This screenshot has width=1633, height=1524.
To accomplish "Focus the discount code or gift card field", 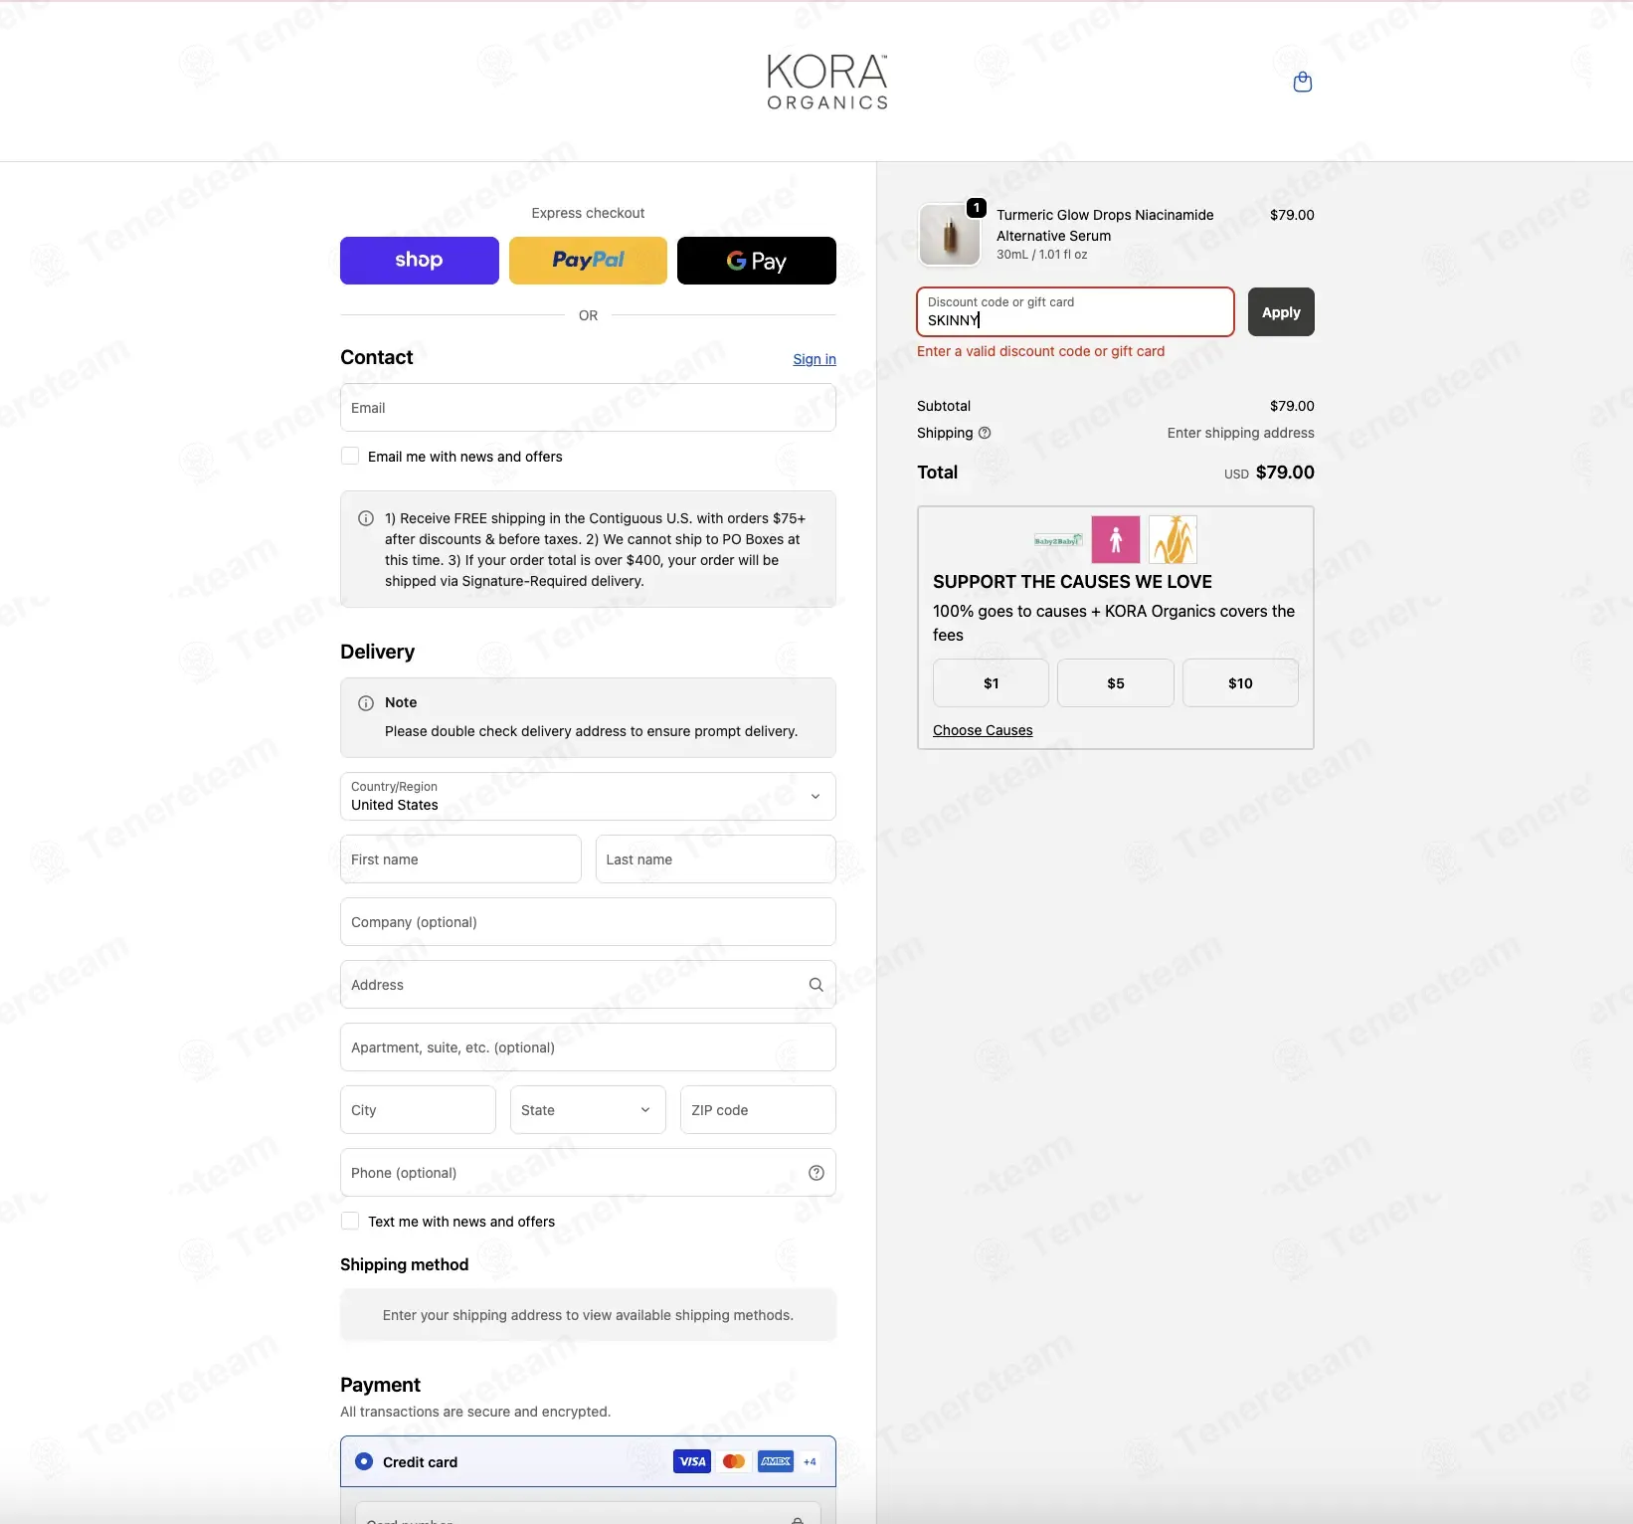I will 1075,312.
